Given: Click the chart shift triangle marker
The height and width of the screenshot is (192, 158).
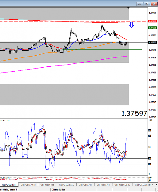Looking at the screenshot, I should click(128, 8).
